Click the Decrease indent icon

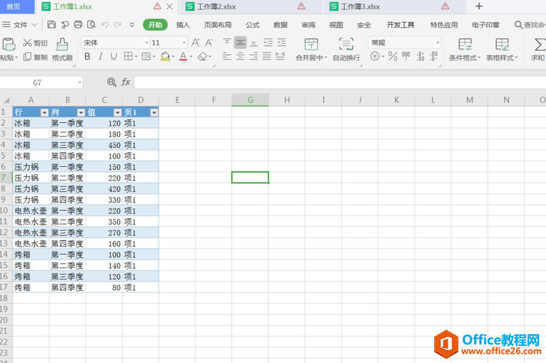268,43
